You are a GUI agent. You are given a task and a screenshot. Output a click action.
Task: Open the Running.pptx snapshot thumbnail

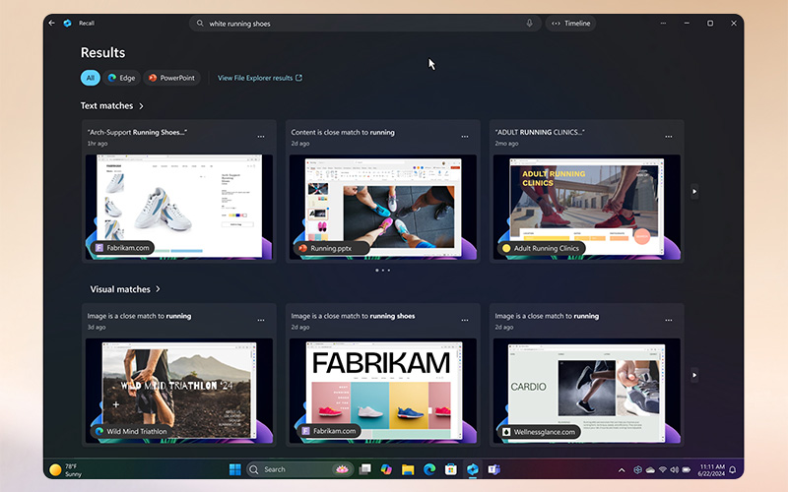(x=383, y=207)
